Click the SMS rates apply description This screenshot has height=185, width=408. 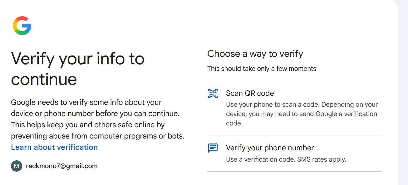point(286,159)
